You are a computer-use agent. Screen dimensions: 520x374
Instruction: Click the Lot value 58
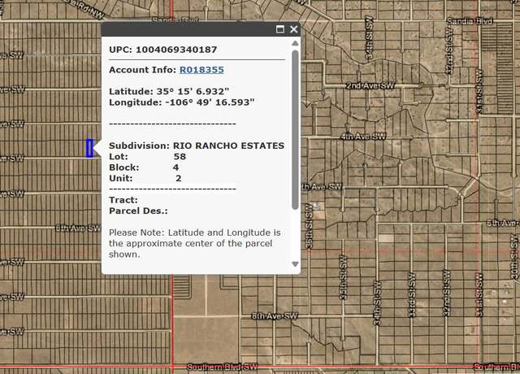(x=180, y=157)
